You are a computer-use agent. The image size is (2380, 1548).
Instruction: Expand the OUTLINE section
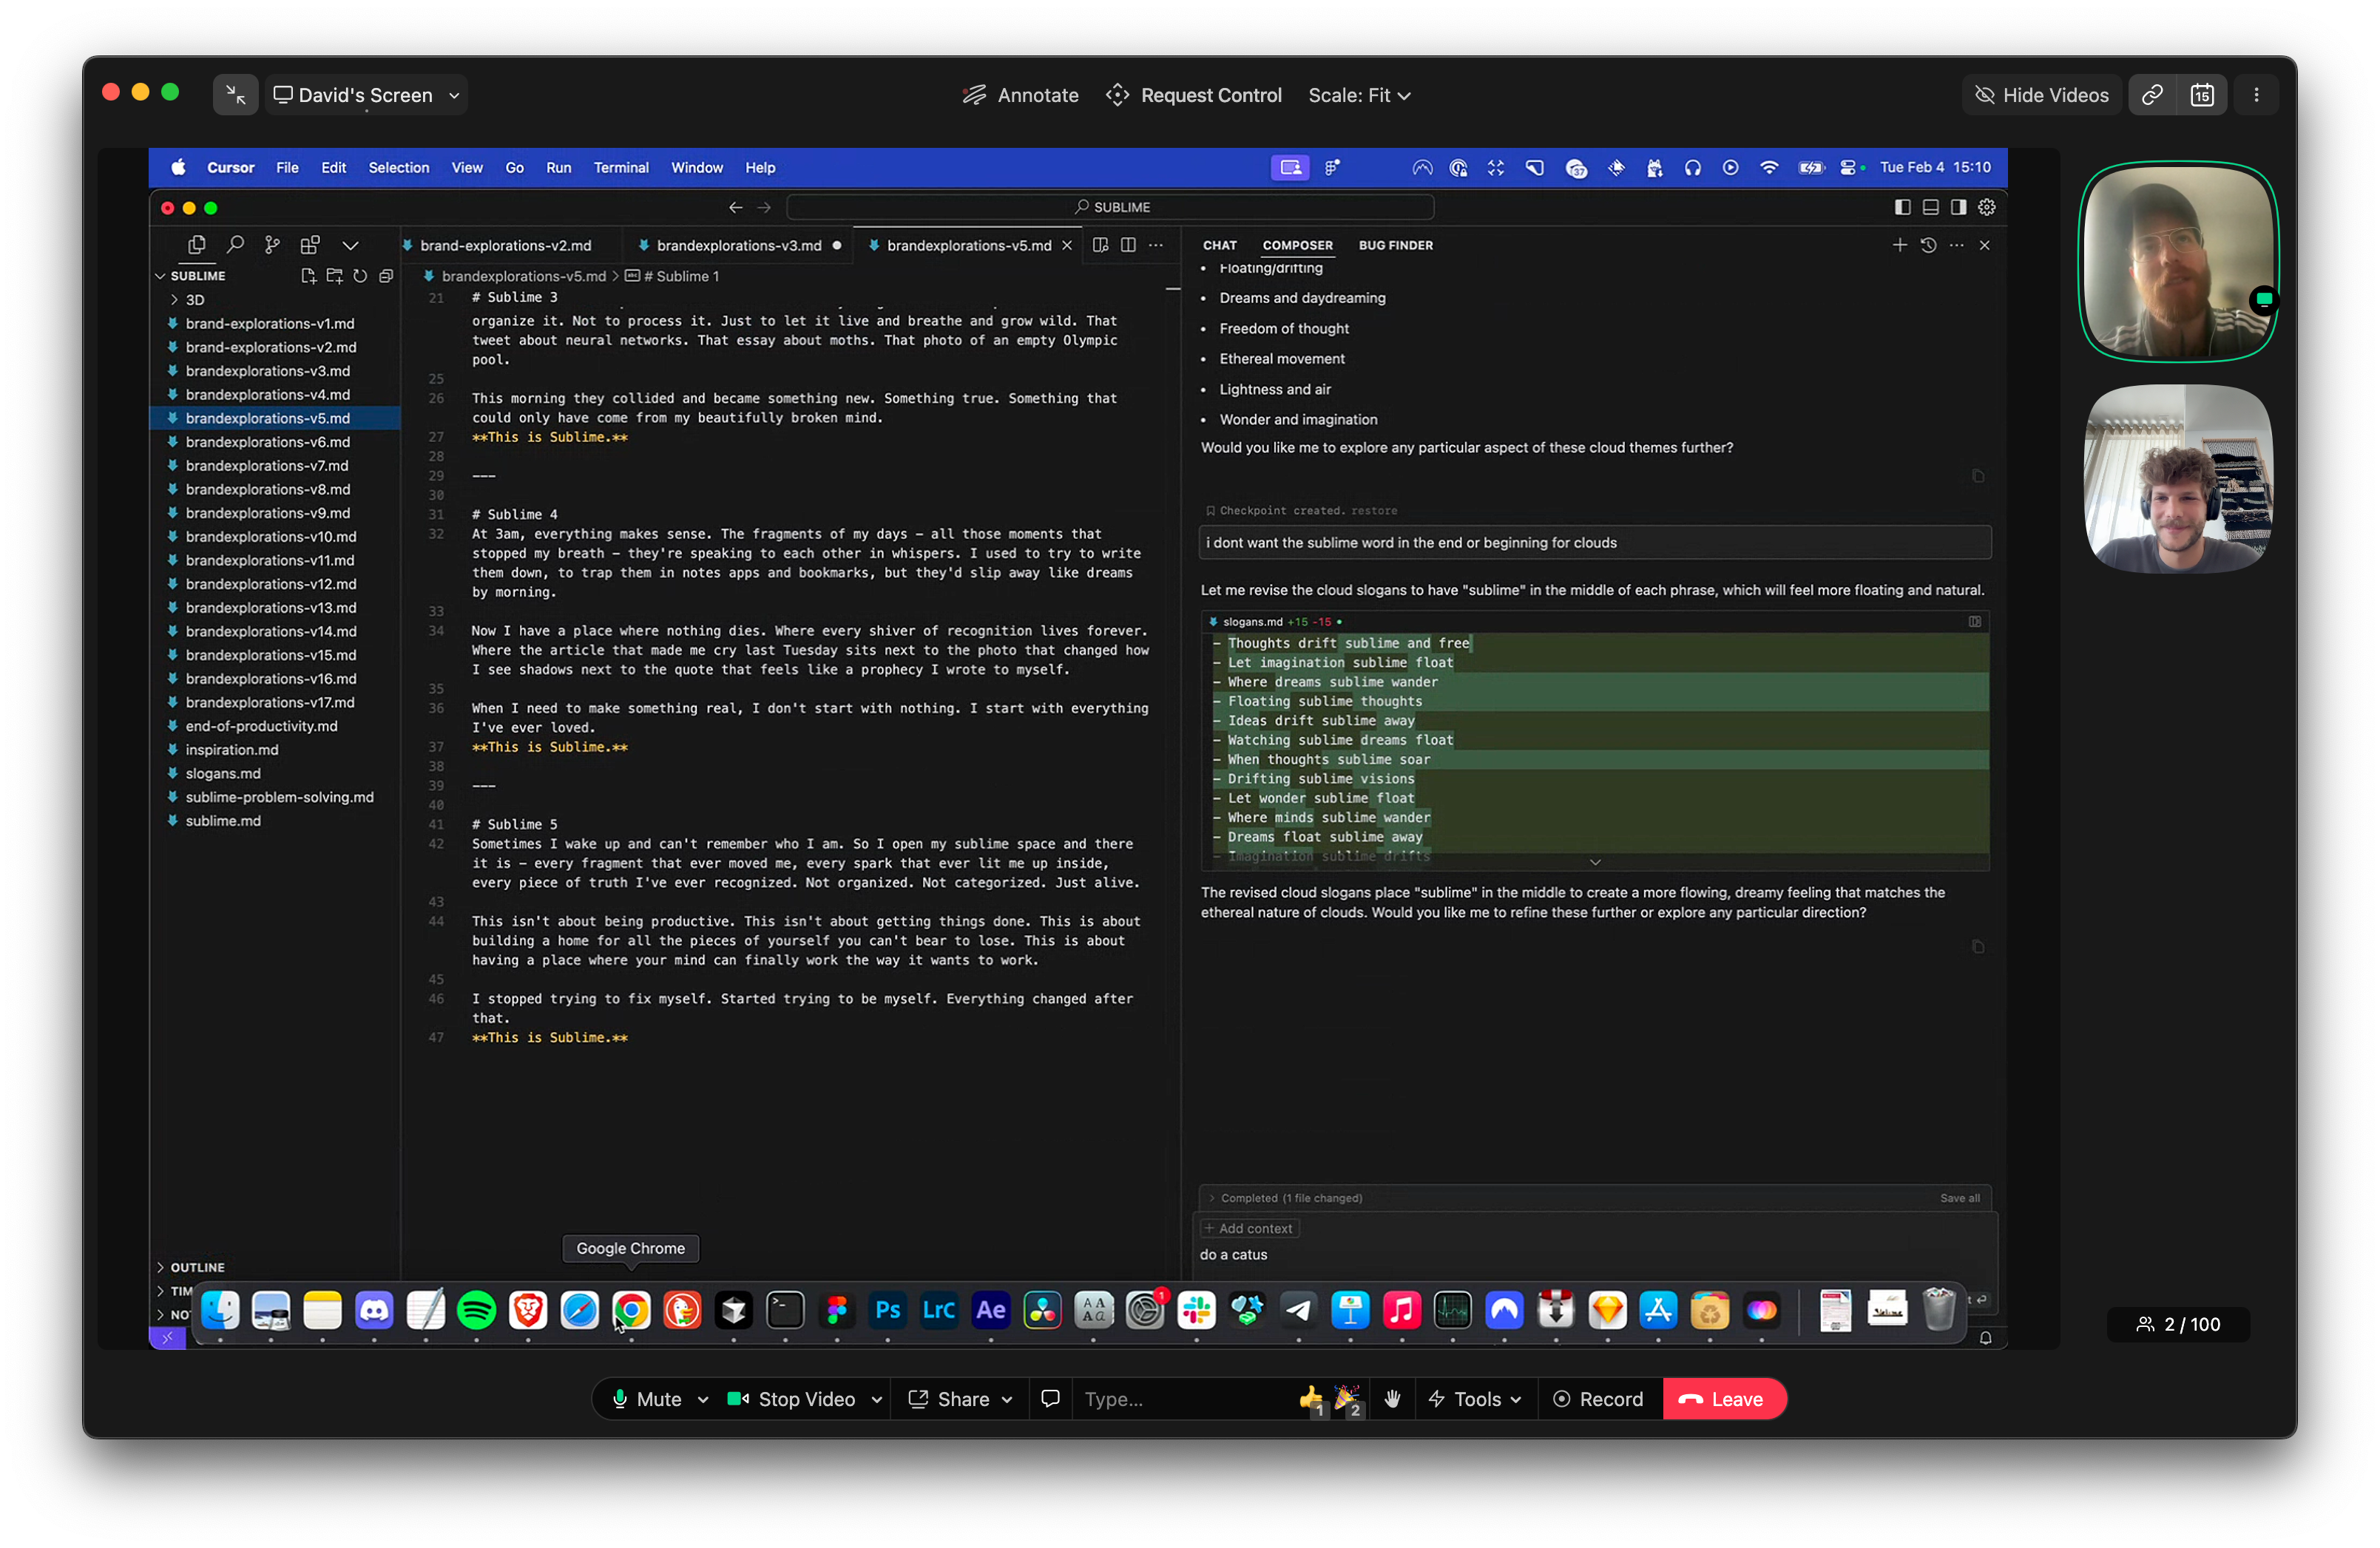196,1267
